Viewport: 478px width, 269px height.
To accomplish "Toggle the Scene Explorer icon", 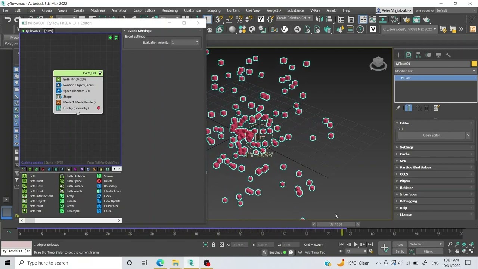I will click(x=341, y=19).
